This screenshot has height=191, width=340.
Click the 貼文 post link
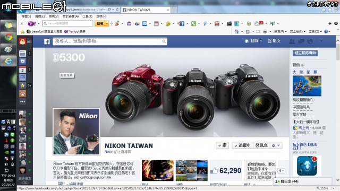[274, 41]
